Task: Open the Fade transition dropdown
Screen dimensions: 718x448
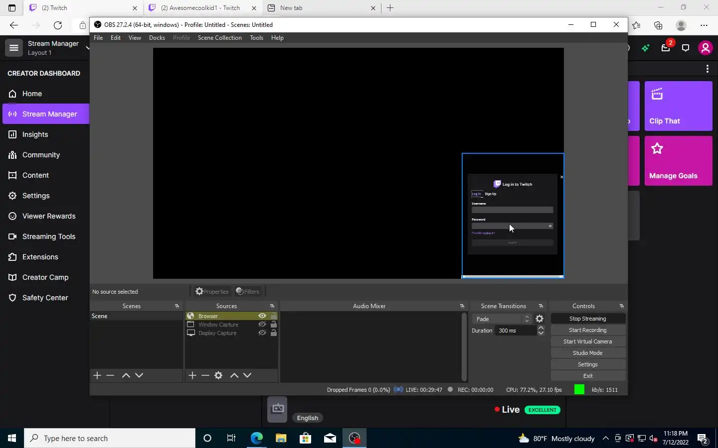Action: tap(502, 319)
